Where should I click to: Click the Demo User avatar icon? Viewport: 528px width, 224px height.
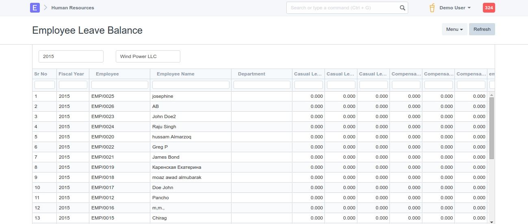coord(432,8)
